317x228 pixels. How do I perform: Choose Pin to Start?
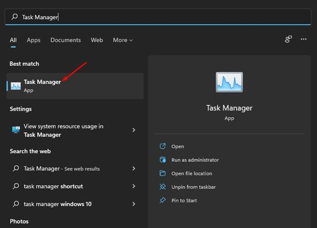click(184, 200)
